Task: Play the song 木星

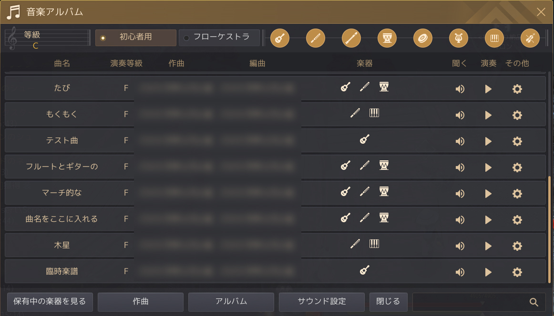Action: [488, 246]
